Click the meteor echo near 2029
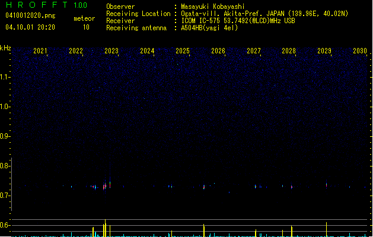 326,185
